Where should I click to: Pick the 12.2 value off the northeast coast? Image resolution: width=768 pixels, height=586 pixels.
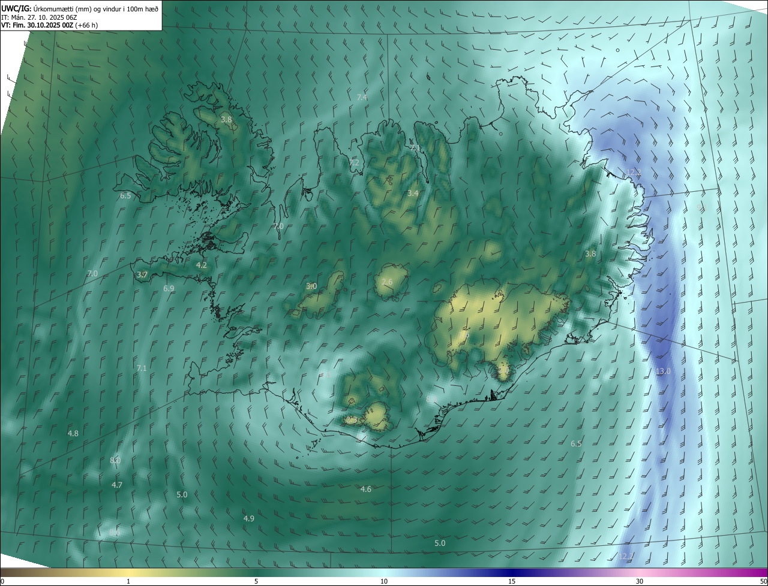(x=634, y=172)
